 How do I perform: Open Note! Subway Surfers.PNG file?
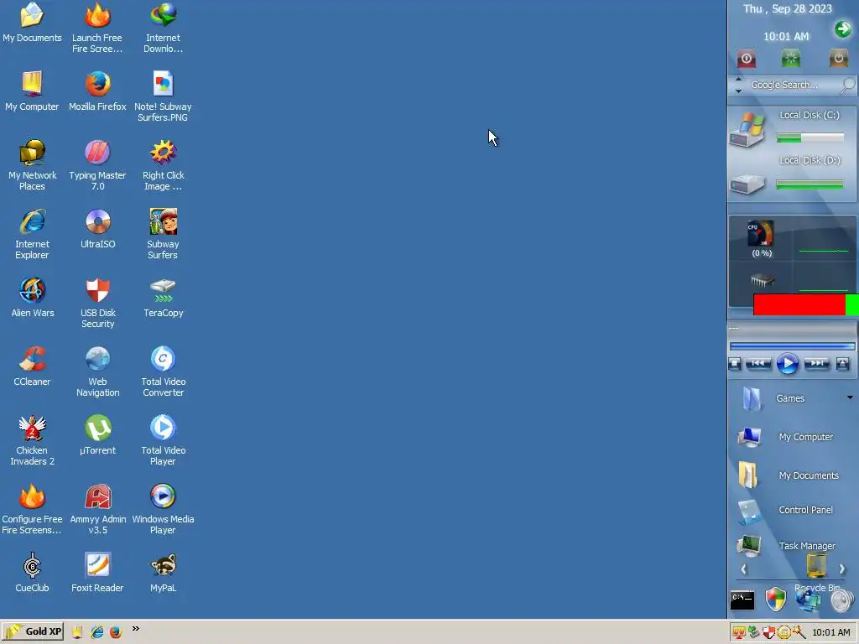163,96
